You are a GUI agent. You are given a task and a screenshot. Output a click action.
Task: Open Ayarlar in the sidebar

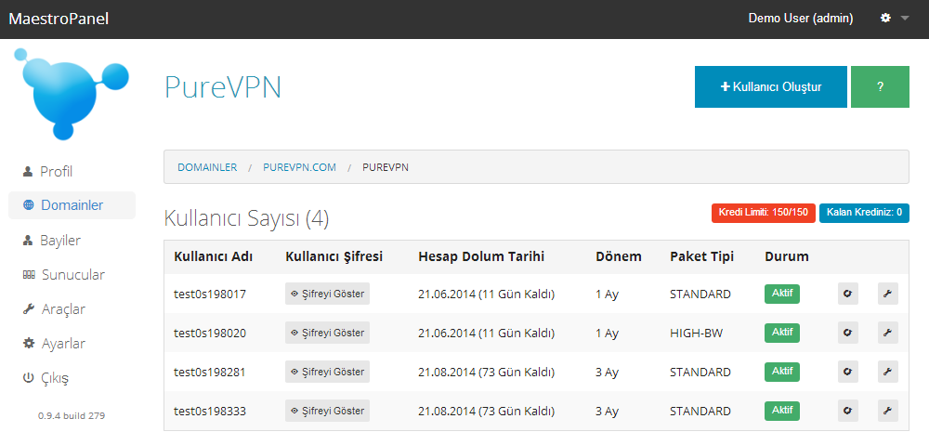click(x=53, y=344)
